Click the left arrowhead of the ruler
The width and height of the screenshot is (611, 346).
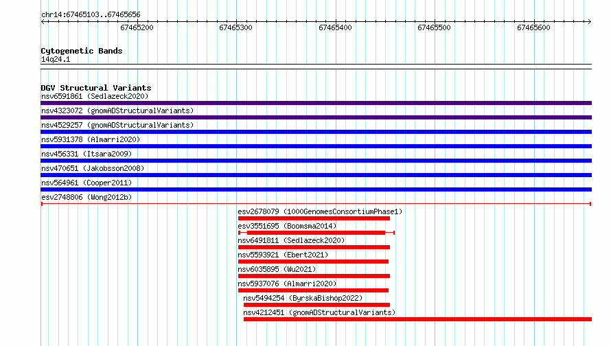(43, 21)
